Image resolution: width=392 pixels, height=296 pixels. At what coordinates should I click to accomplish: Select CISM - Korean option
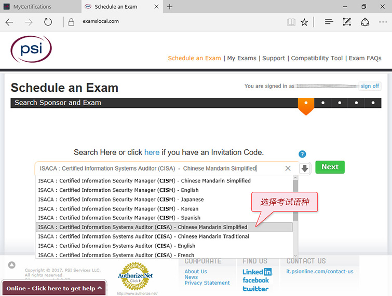point(164,208)
